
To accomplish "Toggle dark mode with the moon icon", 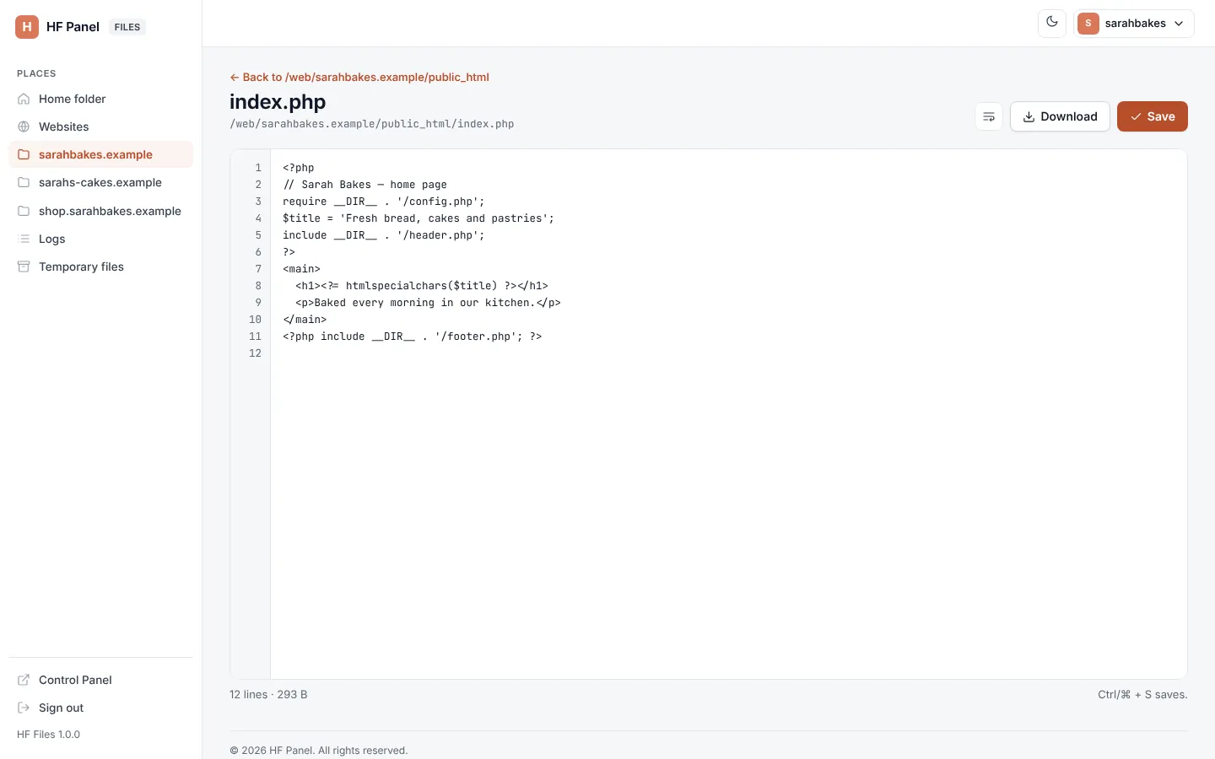I will [x=1052, y=23].
